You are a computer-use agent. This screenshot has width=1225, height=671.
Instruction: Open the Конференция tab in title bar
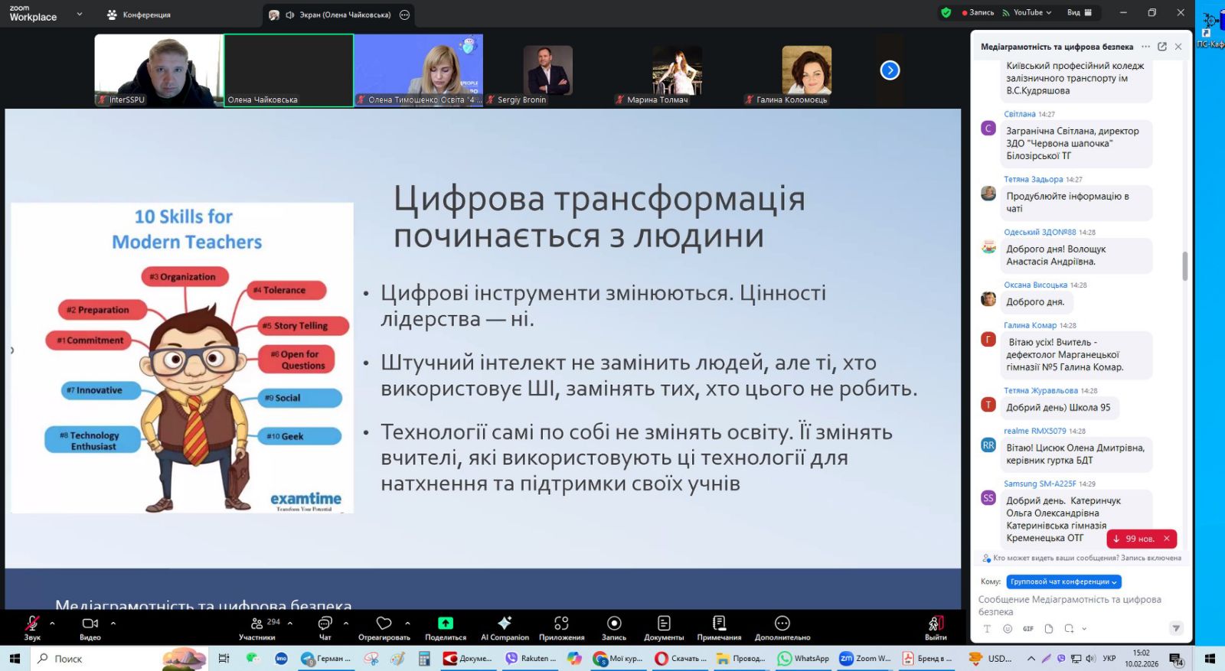pyautogui.click(x=139, y=15)
